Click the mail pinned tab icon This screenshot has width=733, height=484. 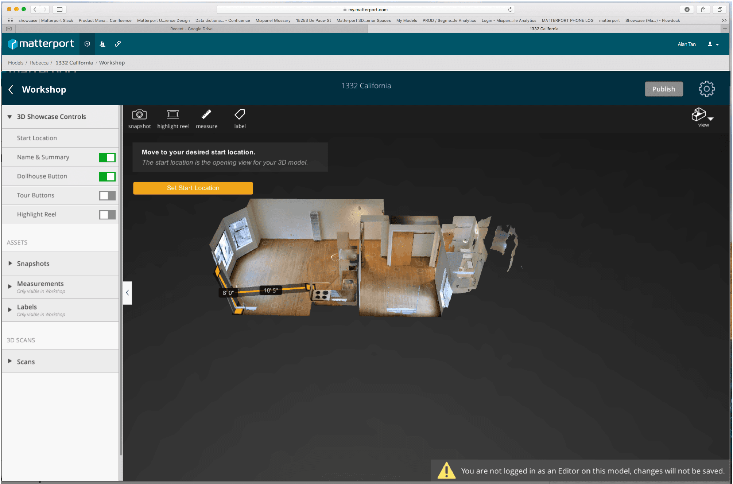9,29
